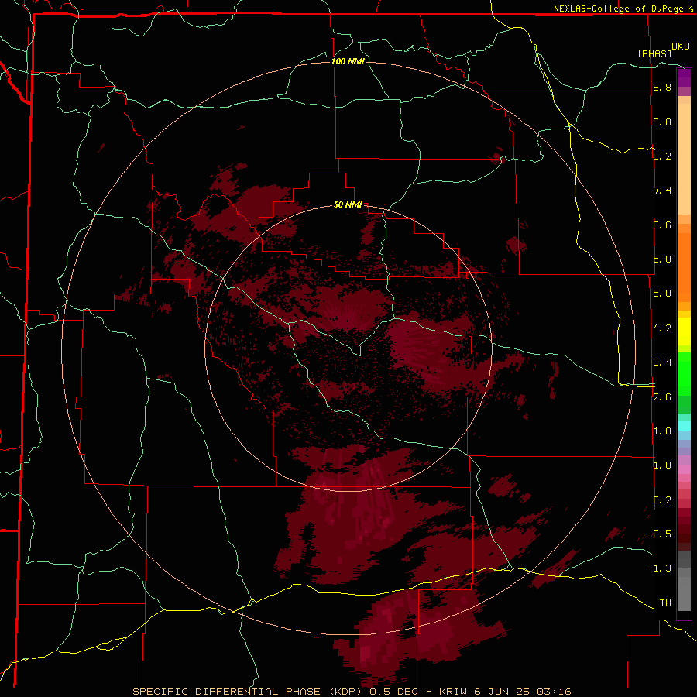Click the 2.6 scale value
This screenshot has height=697, width=697.
coord(662,397)
